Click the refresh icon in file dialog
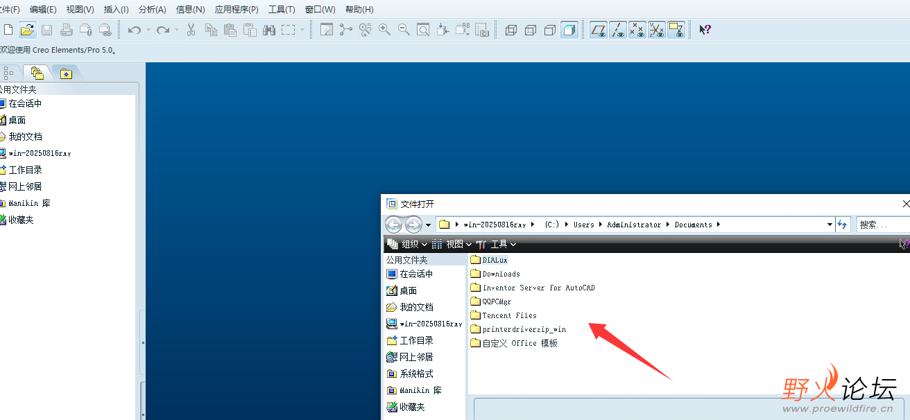This screenshot has width=910, height=420. (843, 225)
